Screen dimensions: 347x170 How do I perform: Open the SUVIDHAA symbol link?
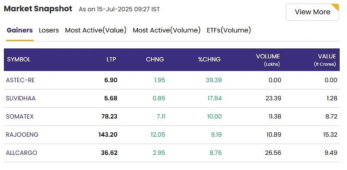point(21,98)
